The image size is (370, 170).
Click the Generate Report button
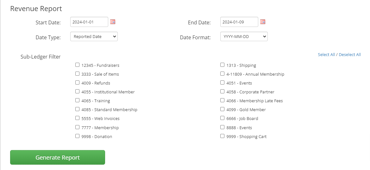(58, 157)
